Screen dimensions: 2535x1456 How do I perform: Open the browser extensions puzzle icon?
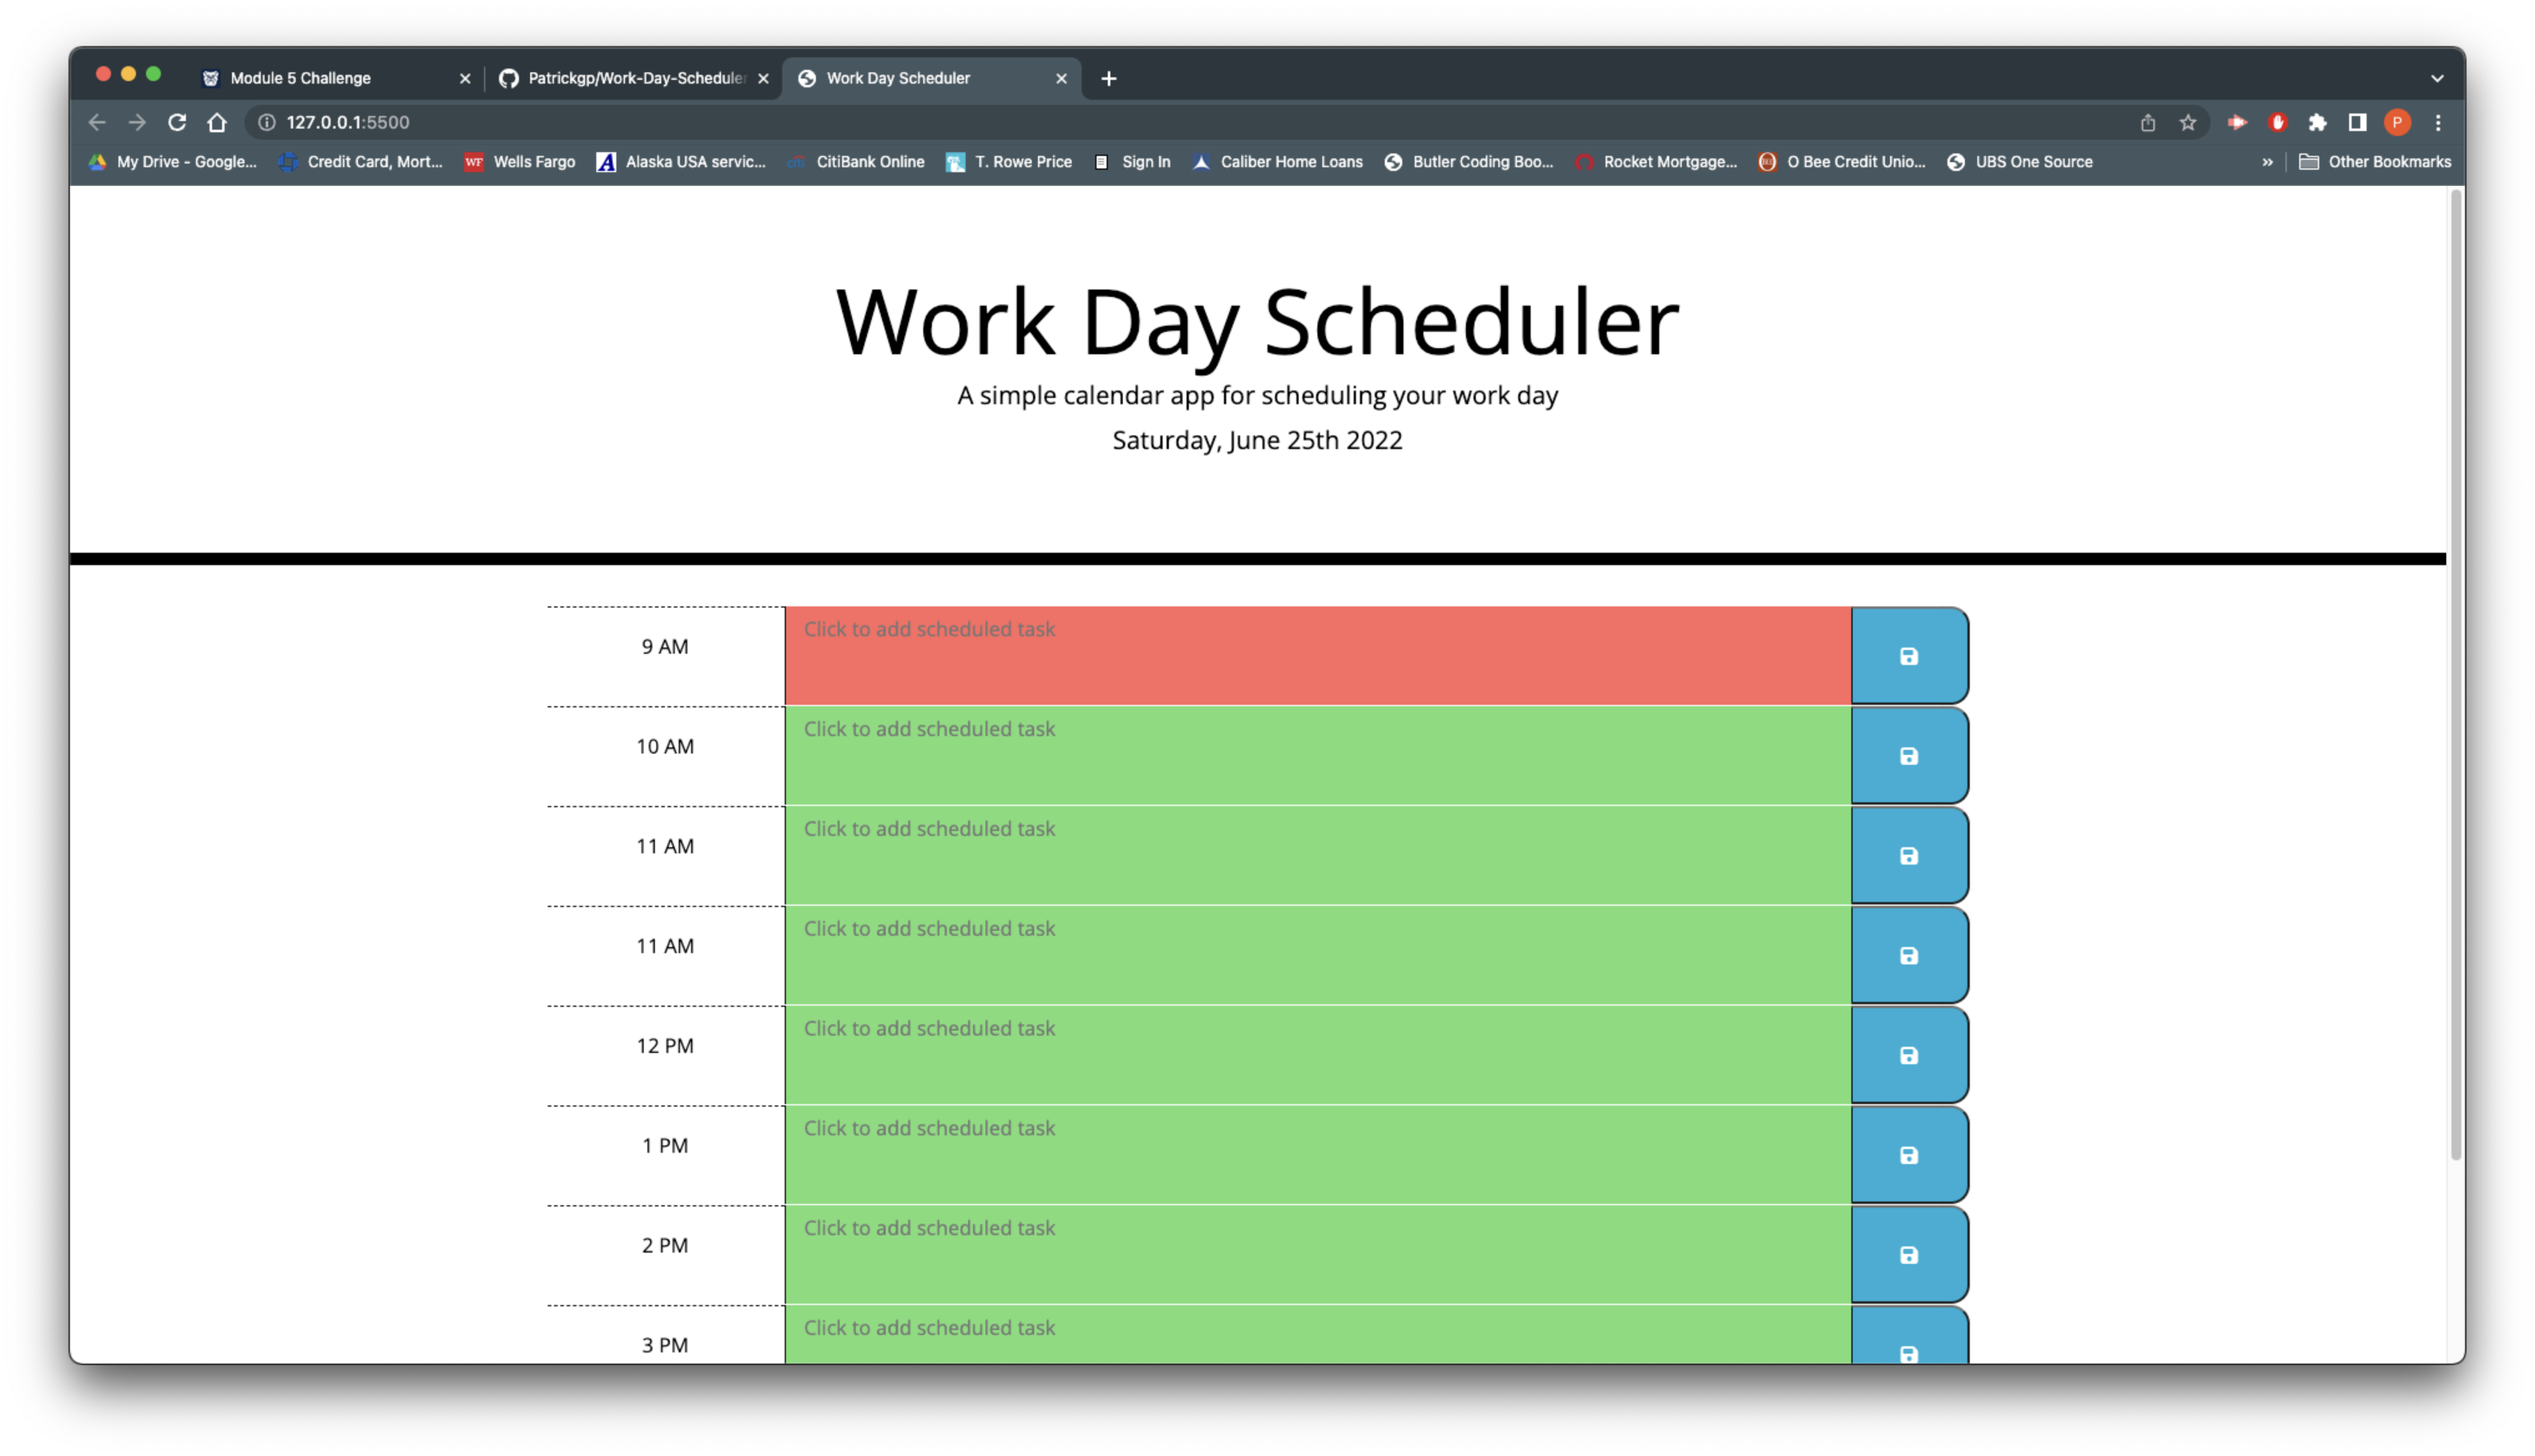[2319, 122]
